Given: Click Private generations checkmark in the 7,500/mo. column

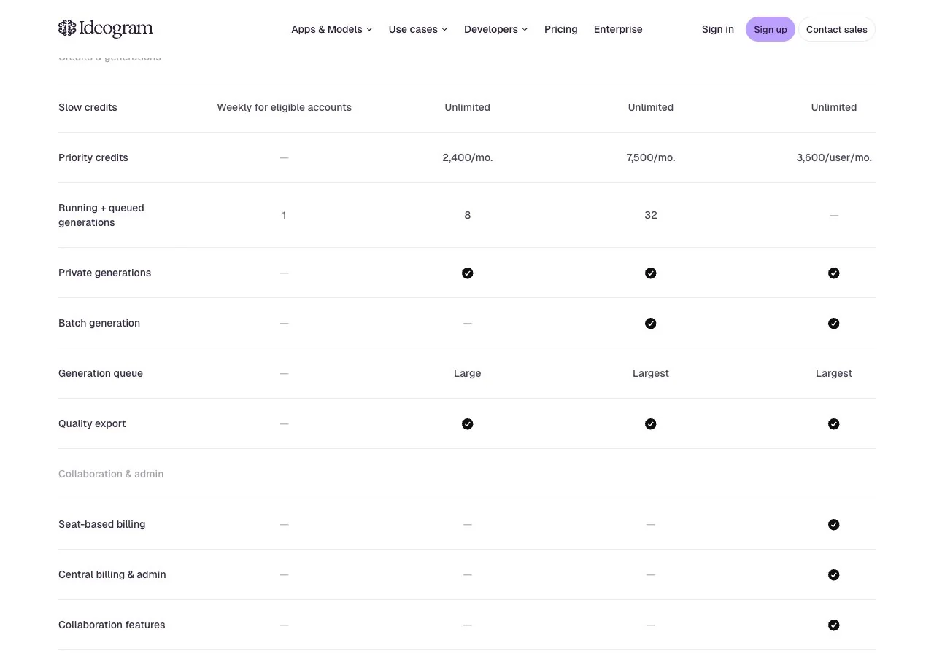Looking at the screenshot, I should click(x=651, y=273).
